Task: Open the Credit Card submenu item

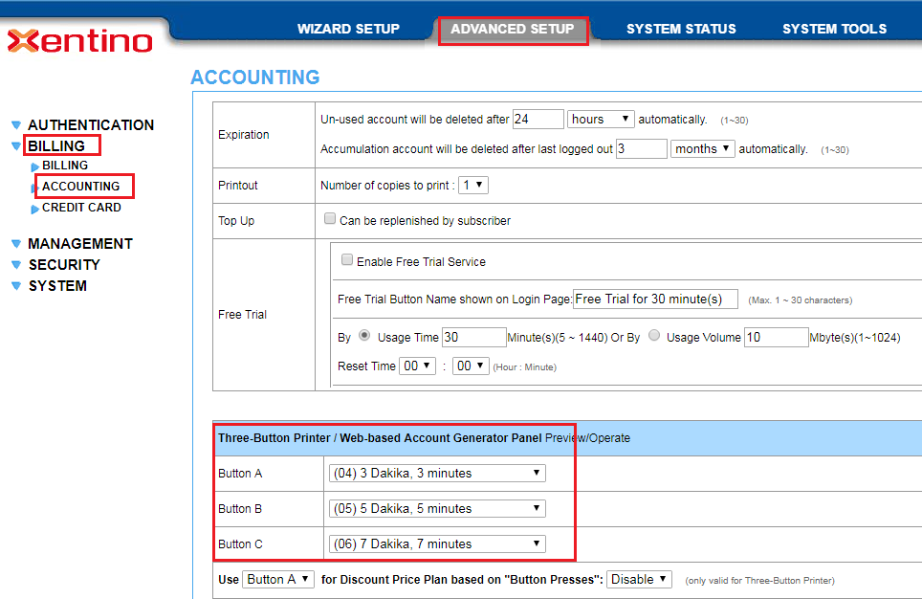Action: pos(81,208)
